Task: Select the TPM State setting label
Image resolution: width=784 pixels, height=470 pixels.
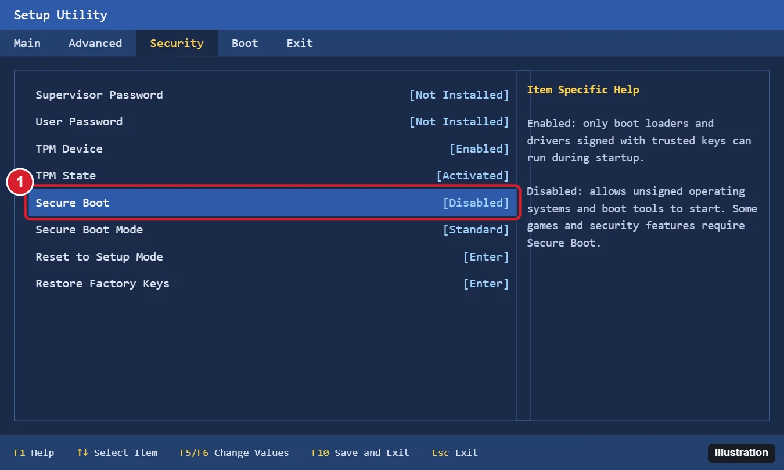Action: tap(66, 176)
